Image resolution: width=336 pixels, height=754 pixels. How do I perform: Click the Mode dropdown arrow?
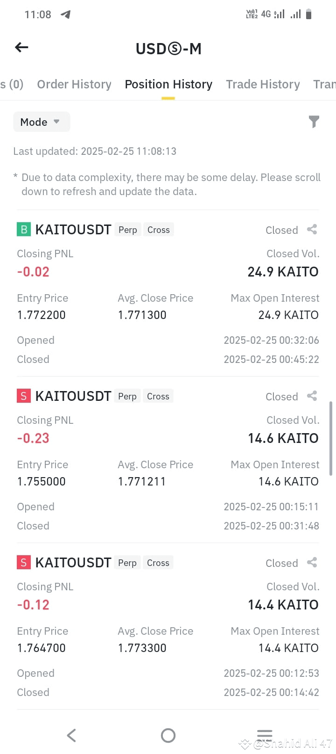point(56,122)
